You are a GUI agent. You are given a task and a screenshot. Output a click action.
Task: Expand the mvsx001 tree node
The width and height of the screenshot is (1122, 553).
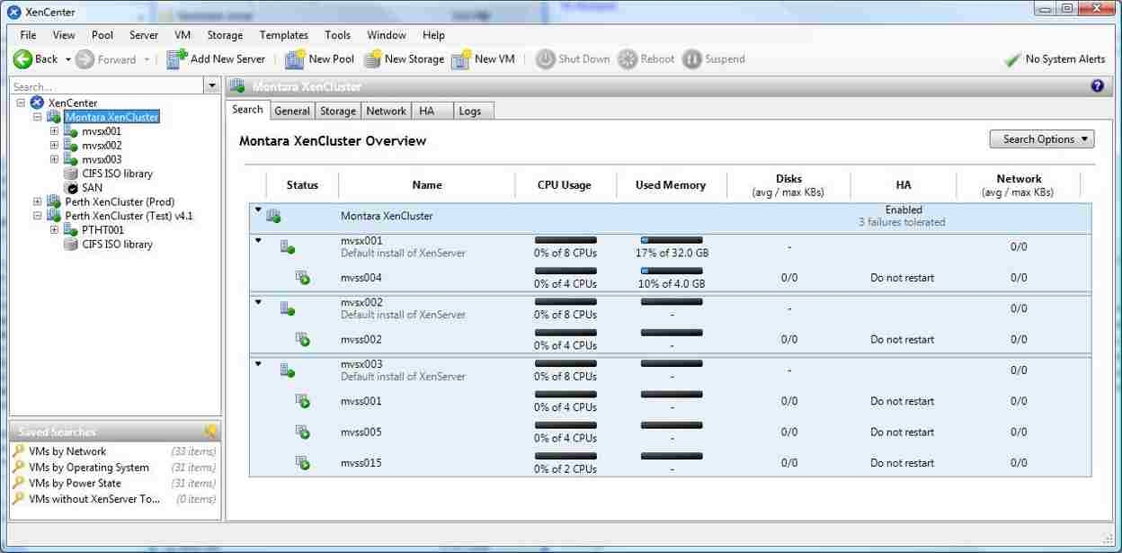click(x=54, y=131)
